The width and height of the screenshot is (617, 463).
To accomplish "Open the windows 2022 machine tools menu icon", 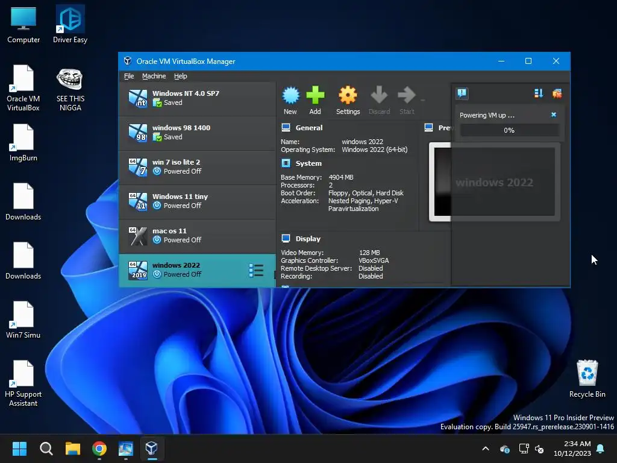I will (x=256, y=271).
